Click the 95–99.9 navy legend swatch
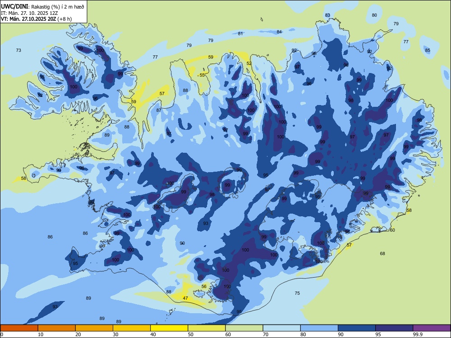451x338 pixels. pyautogui.click(x=394, y=328)
